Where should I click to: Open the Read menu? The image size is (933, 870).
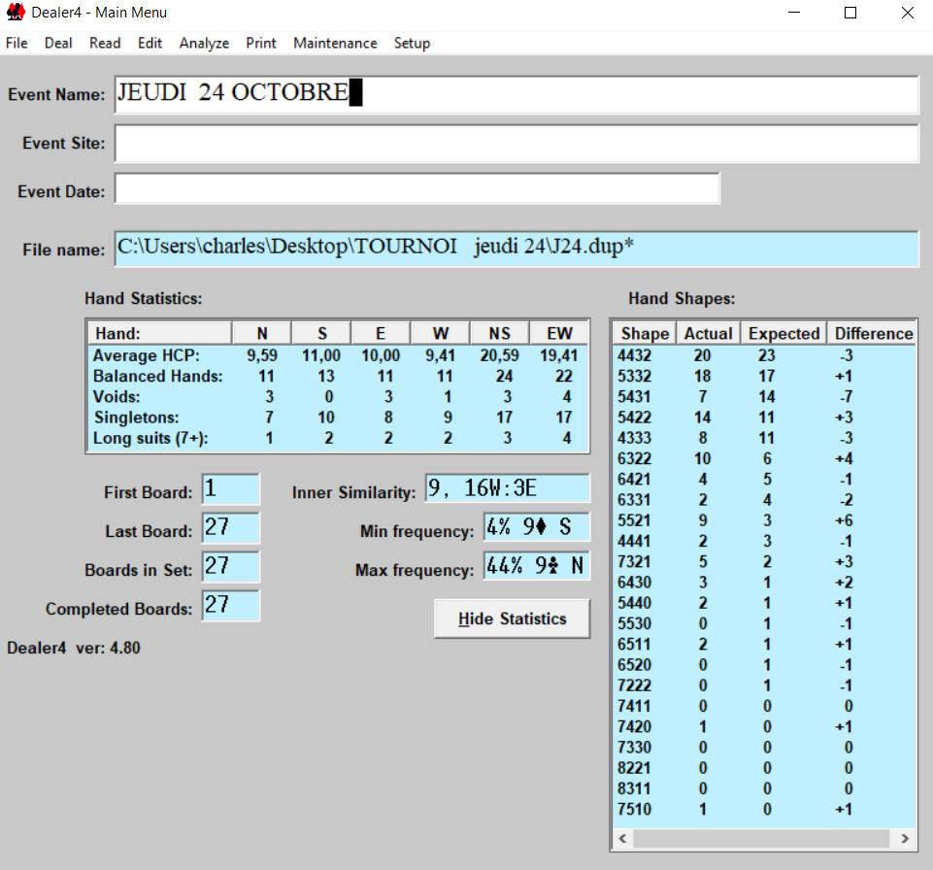tap(105, 43)
